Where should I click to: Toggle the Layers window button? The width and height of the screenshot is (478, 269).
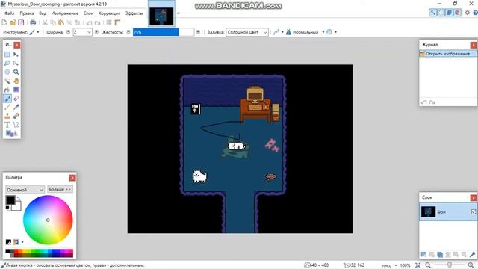tap(449, 13)
